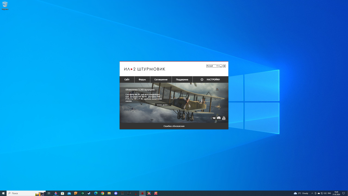The height and width of the screenshot is (196, 348).
Task: Click the settings gear icon in launcher
Action: coord(202,79)
